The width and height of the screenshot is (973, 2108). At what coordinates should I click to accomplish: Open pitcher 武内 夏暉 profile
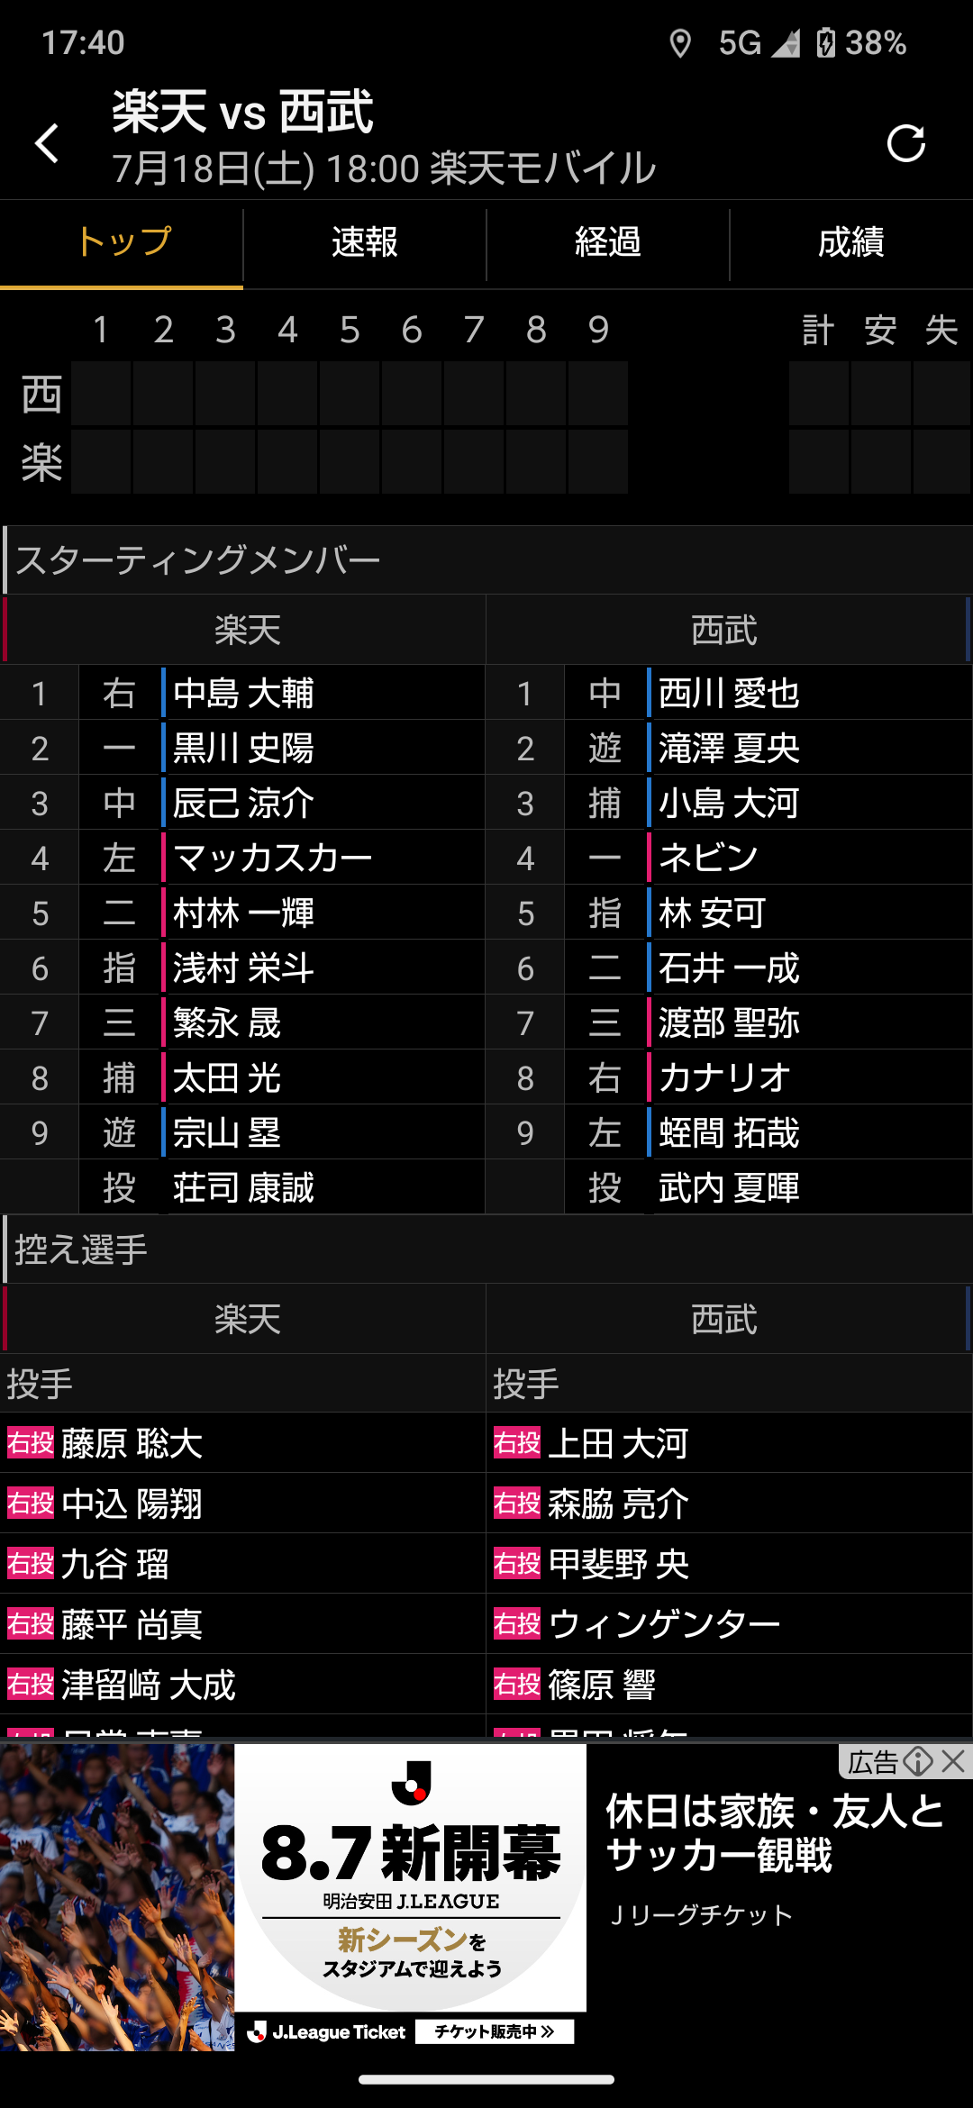729,1187
